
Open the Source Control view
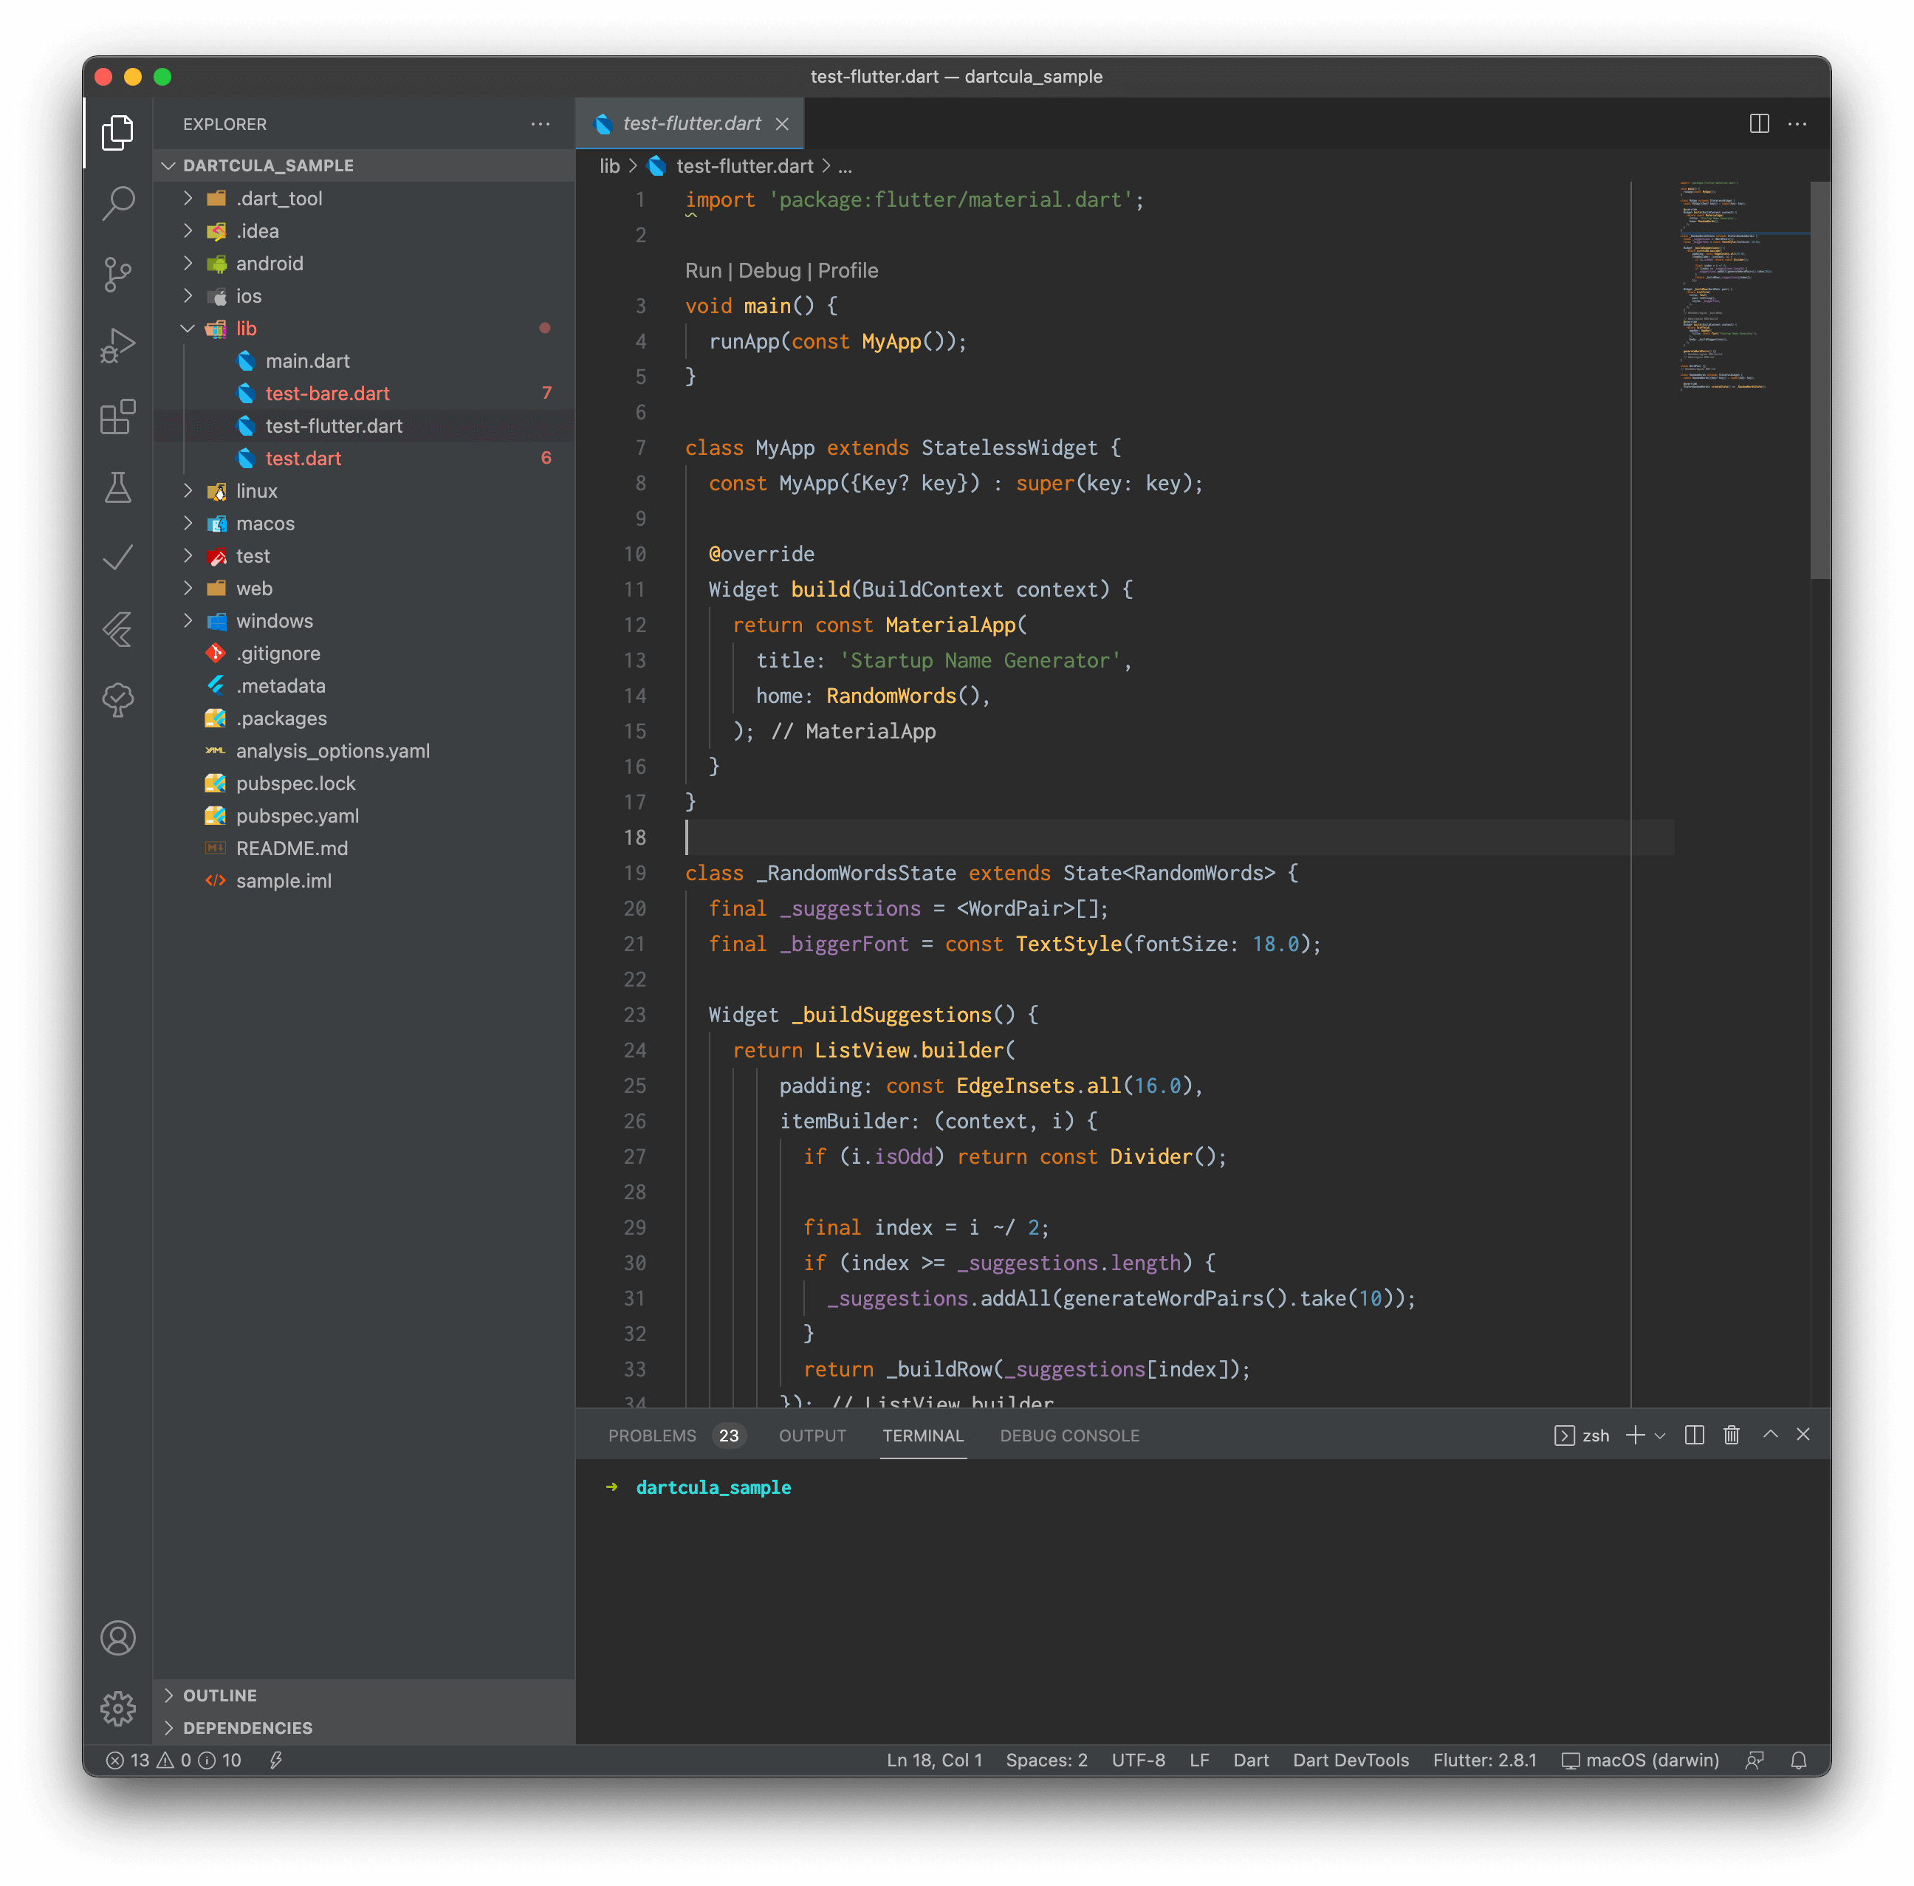(118, 275)
